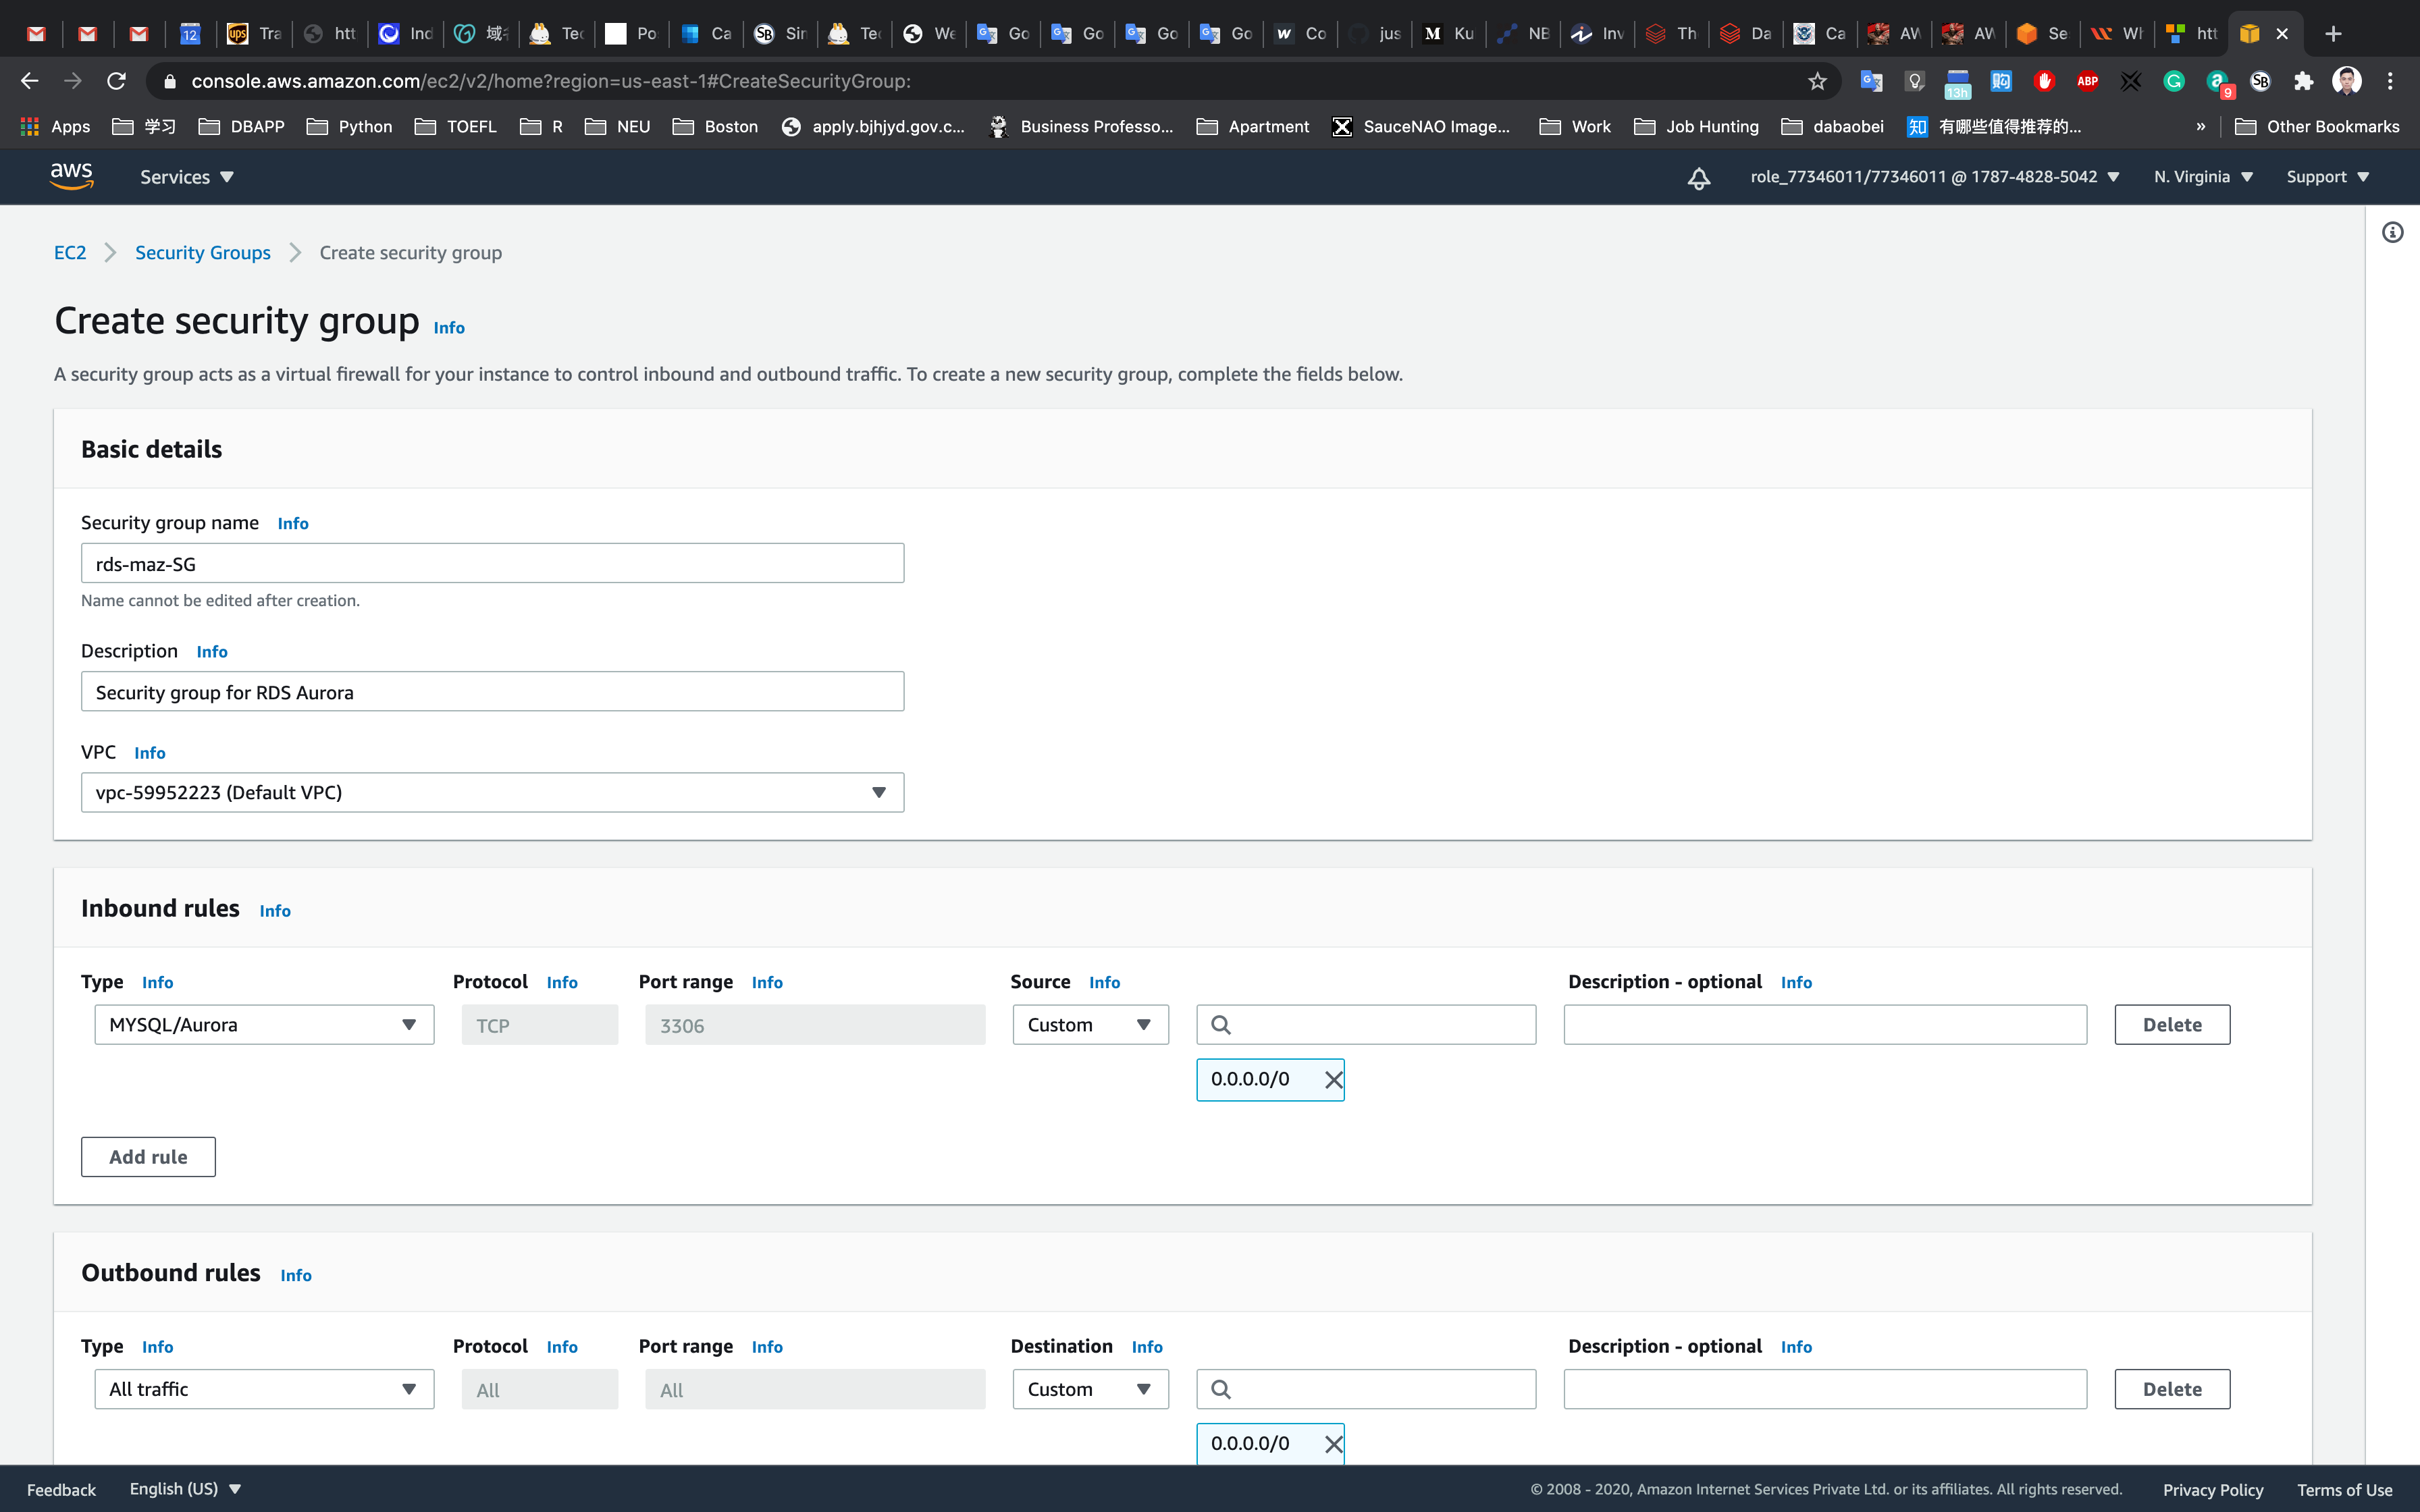Open N. Virginia region menu
This screenshot has height=1512, width=2420.
(x=2203, y=177)
